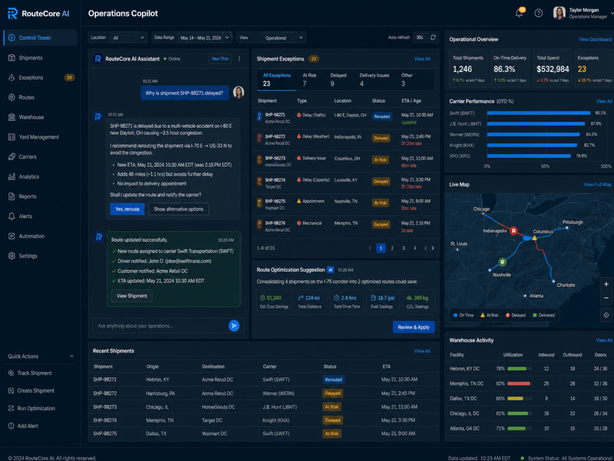The height and width of the screenshot is (461, 614).
Task: Click the help question mark icon
Action: (538, 14)
